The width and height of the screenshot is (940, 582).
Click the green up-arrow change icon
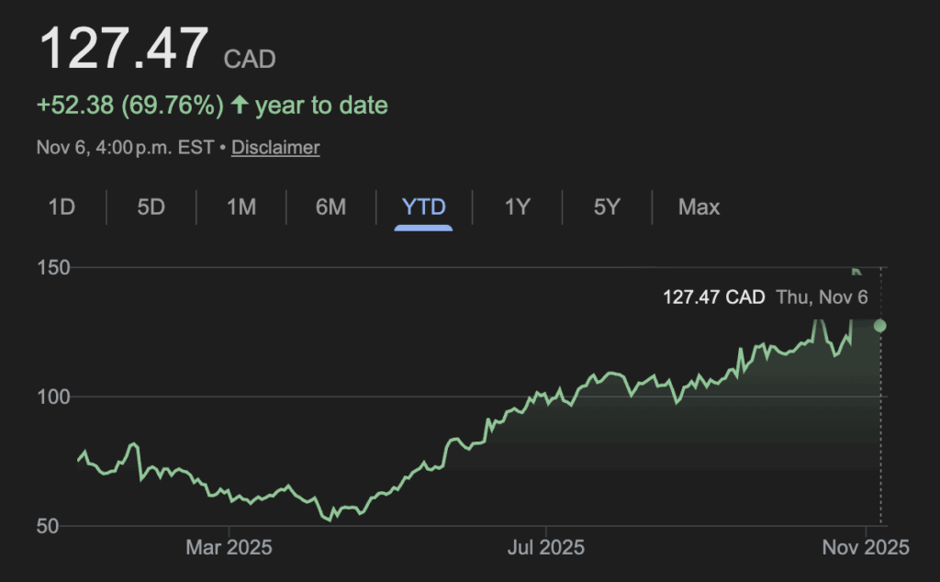240,106
